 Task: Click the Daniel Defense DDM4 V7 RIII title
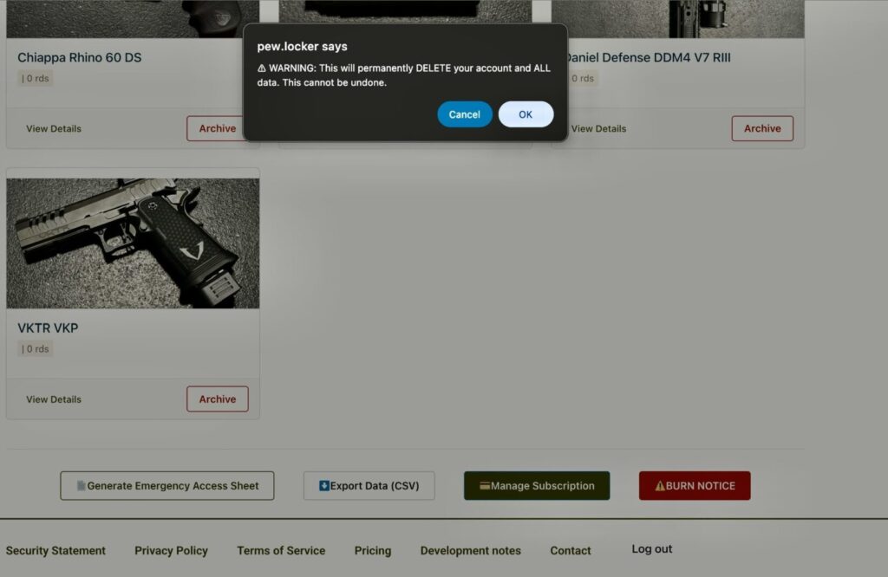tap(649, 57)
